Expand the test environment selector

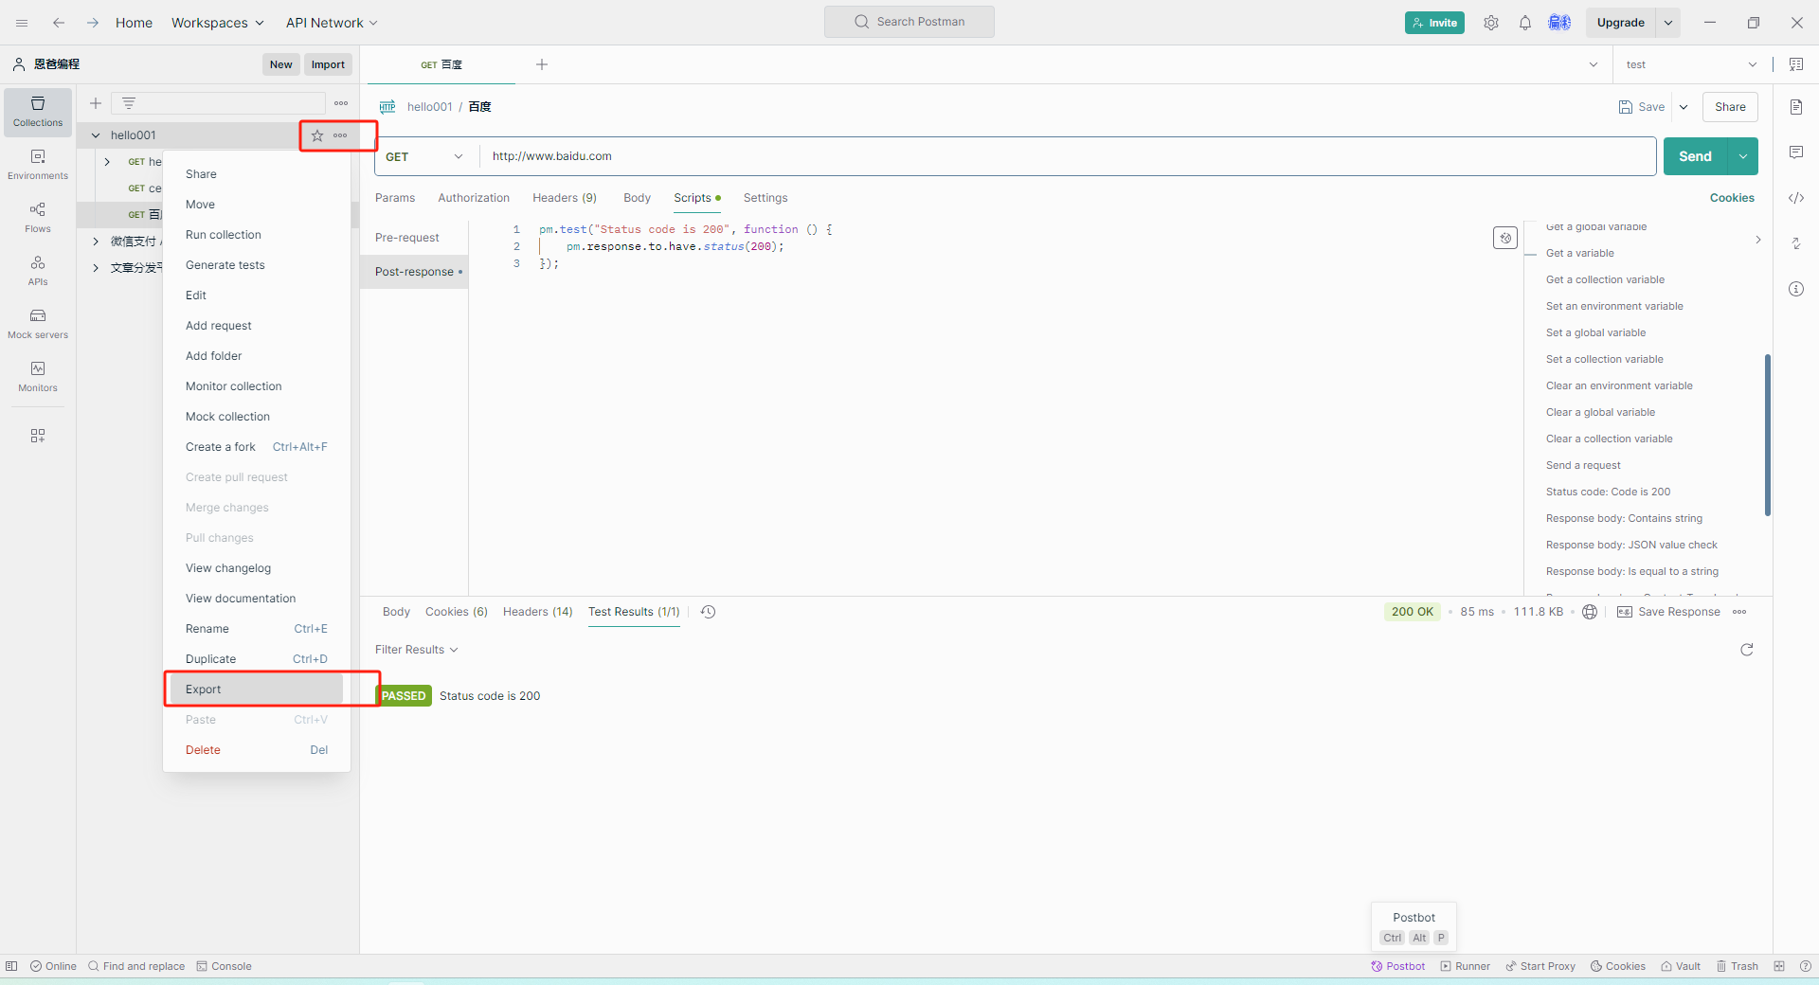1691,64
